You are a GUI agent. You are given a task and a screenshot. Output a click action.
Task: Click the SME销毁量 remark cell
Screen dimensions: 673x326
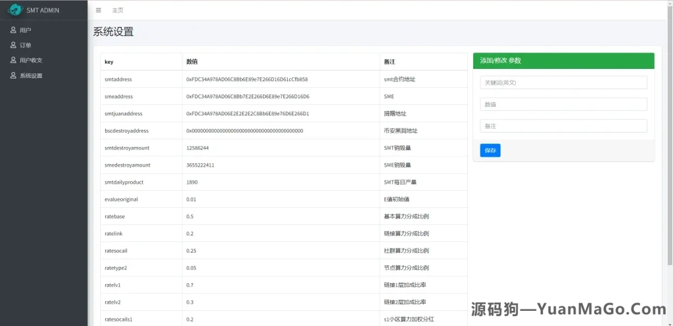[424, 165]
